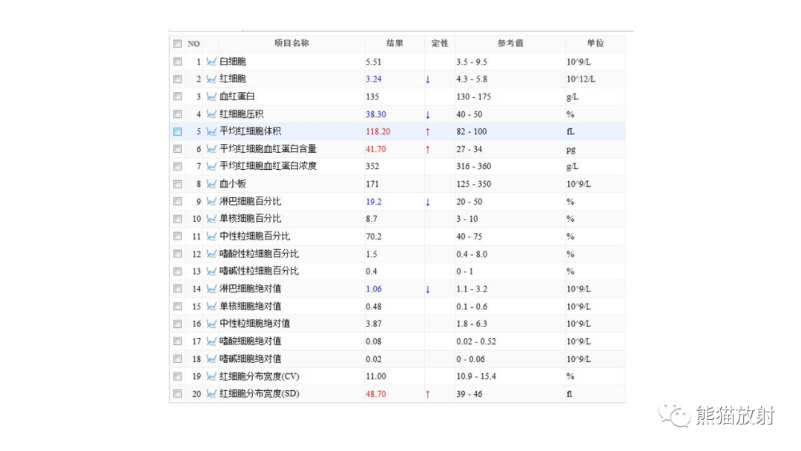Open trend chart icon for 淋巴细胞百分比
The width and height of the screenshot is (801, 451).
pos(211,201)
